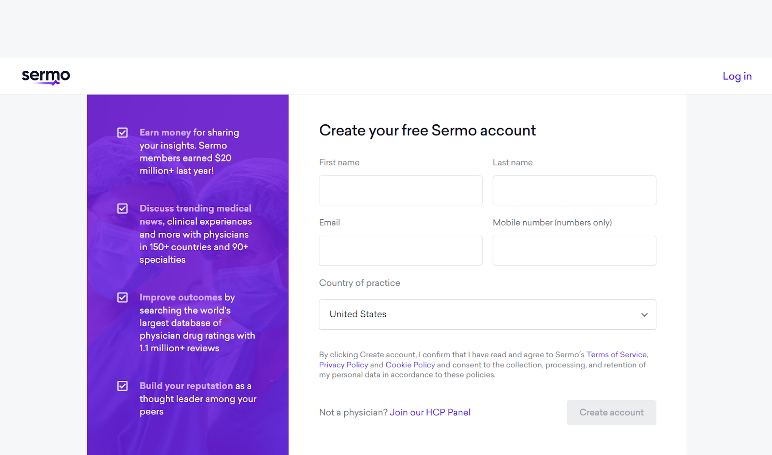Select the Email input box
772x455 pixels.
[400, 251]
